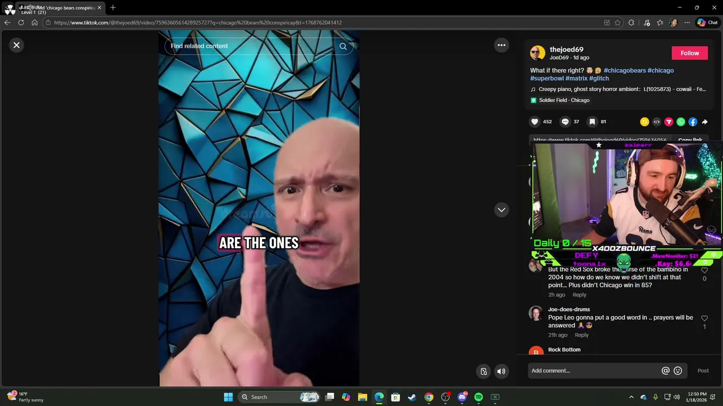Image resolution: width=723 pixels, height=406 pixels.
Task: Share the video to WhatsApp
Action: pos(681,122)
